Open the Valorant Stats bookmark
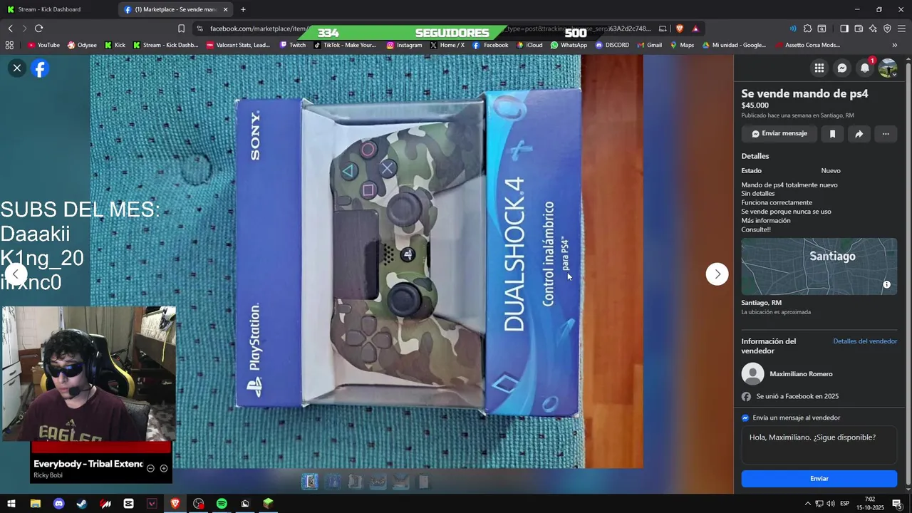 [x=237, y=45]
